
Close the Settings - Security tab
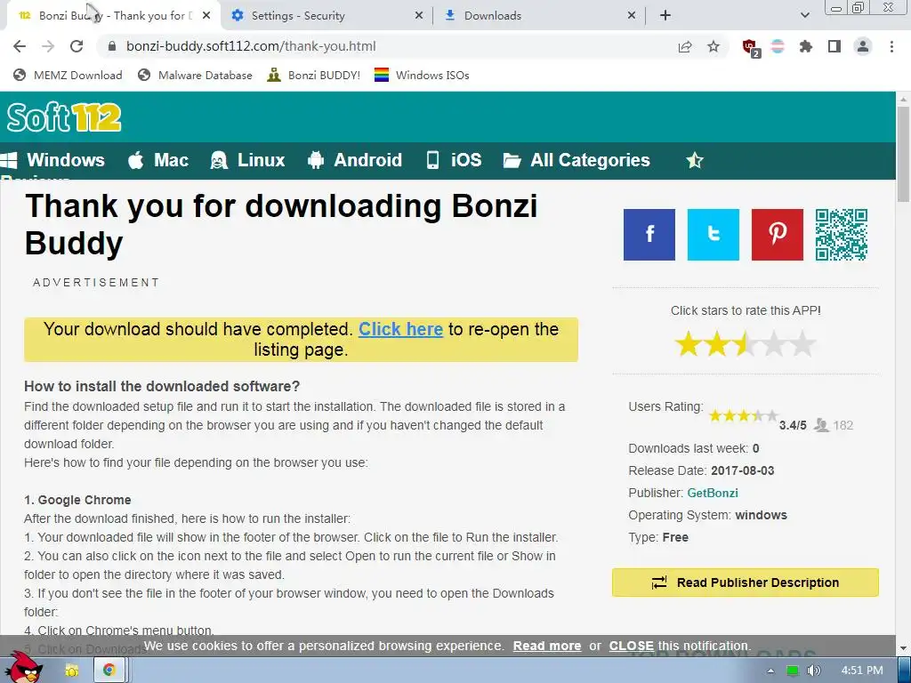coord(419,16)
